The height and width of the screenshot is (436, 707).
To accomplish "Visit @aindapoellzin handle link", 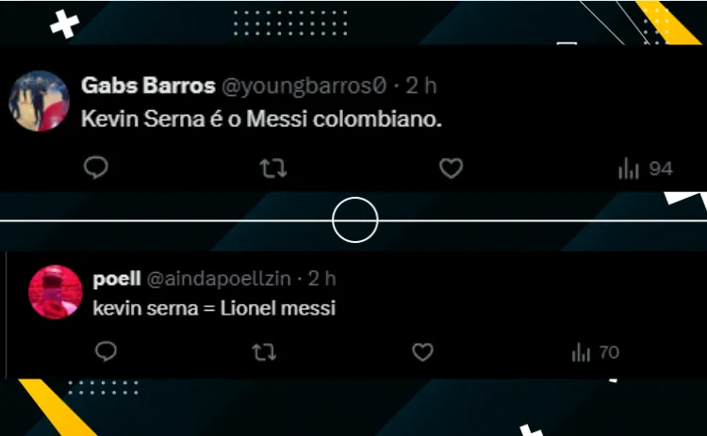I will 219,280.
